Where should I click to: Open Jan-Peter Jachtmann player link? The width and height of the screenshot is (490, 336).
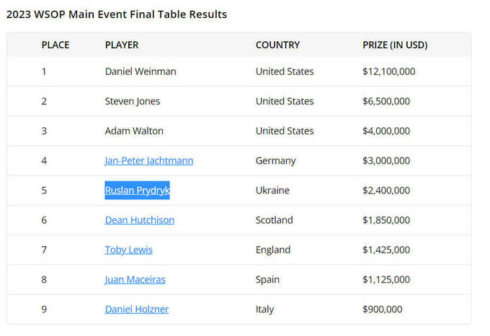[148, 160]
